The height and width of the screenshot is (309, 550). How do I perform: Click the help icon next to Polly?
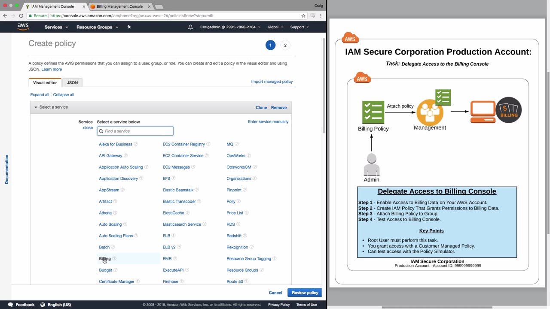coord(239,201)
